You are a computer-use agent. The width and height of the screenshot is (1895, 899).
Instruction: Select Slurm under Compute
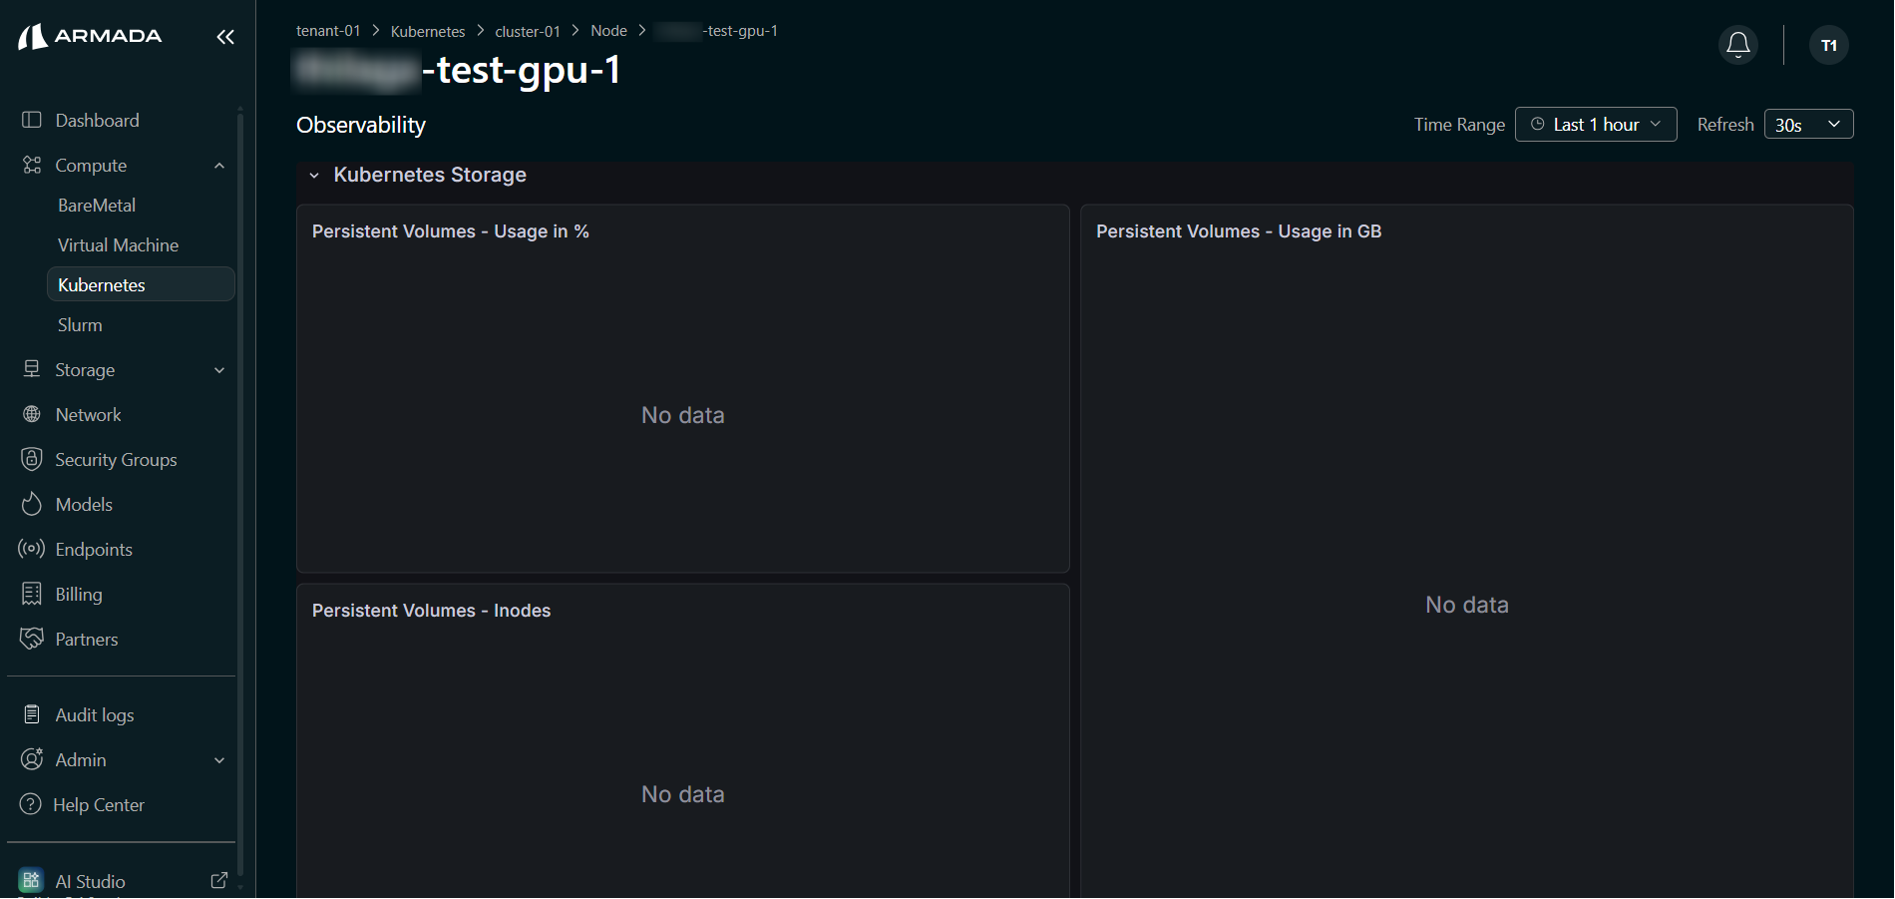click(80, 324)
